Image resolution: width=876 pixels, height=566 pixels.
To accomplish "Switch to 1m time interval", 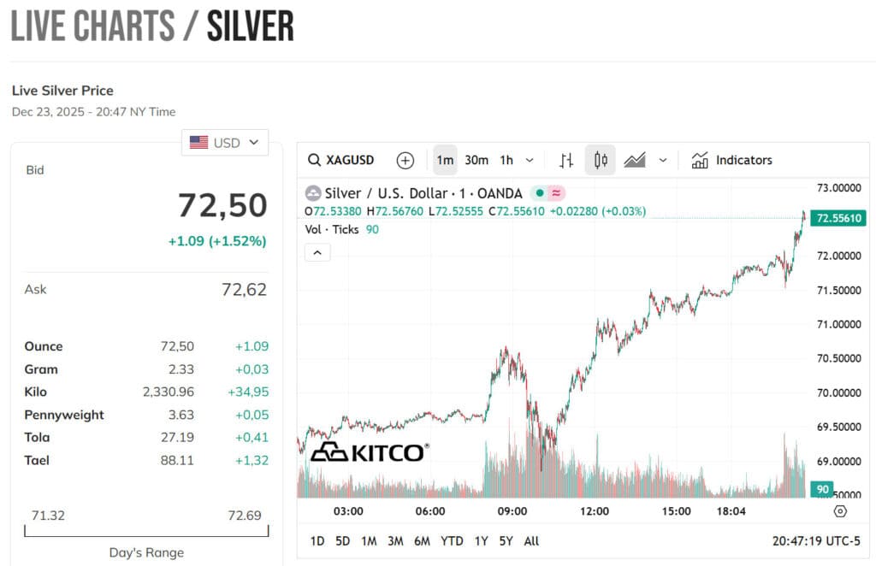I will (x=445, y=160).
